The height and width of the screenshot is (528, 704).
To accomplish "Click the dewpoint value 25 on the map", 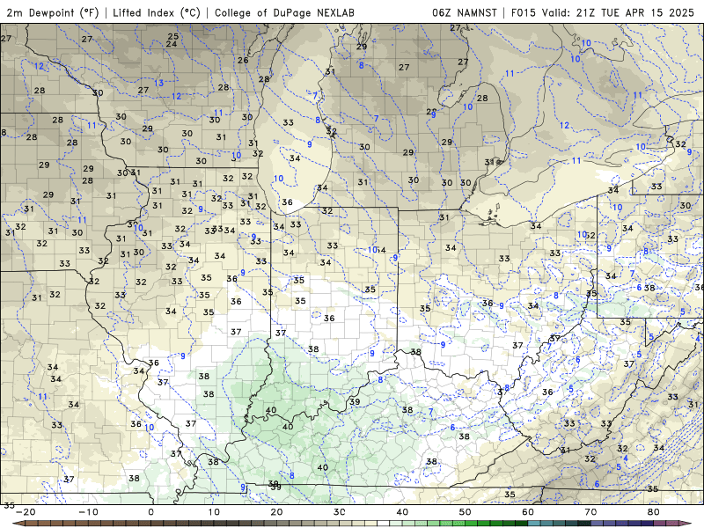I will [x=172, y=36].
